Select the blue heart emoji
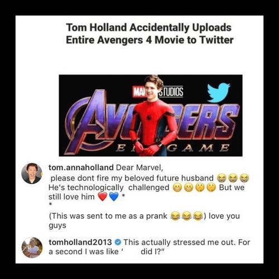 click(114, 197)
